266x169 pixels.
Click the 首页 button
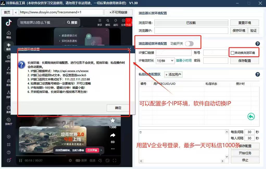point(7,12)
